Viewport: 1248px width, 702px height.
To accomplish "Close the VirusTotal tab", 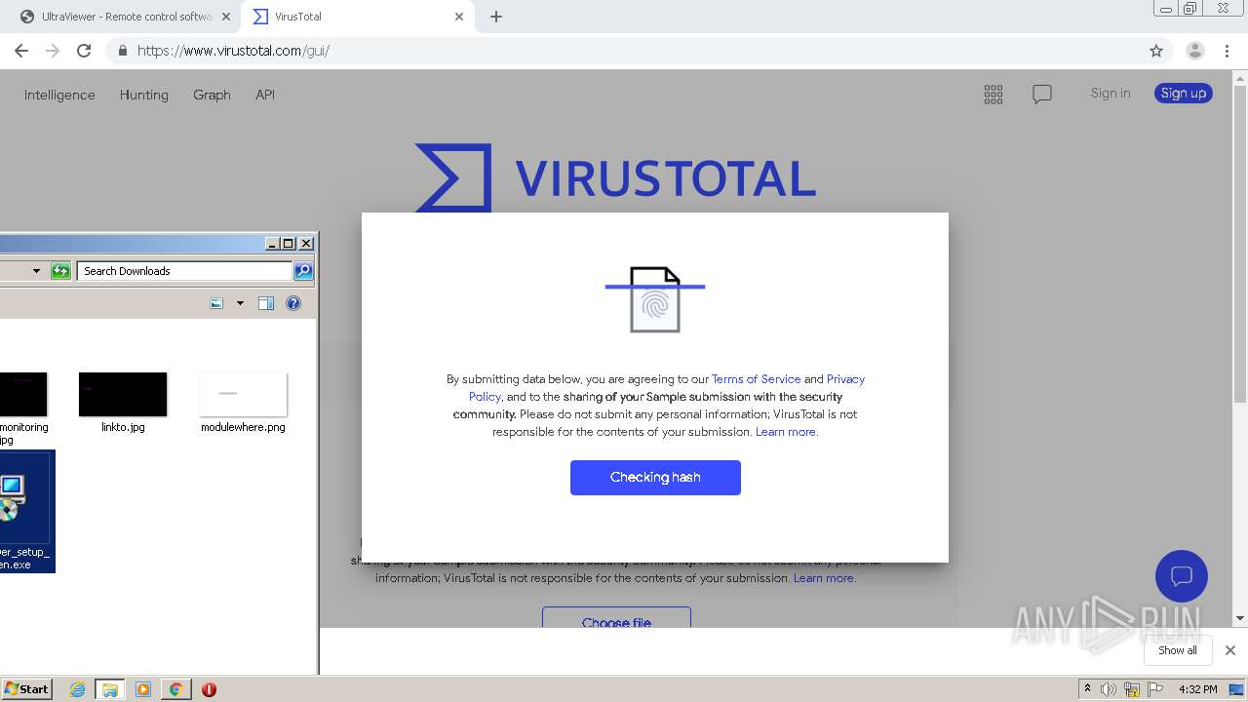I will point(459,17).
